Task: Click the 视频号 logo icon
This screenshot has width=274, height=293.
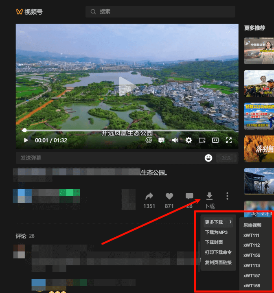Action: (20, 12)
